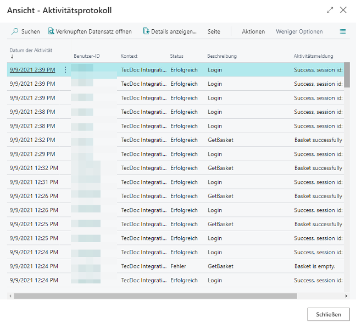The height and width of the screenshot is (328, 356).
Task: Select the 9/9/2021 2:29 PM date cell
Action: click(x=32, y=154)
